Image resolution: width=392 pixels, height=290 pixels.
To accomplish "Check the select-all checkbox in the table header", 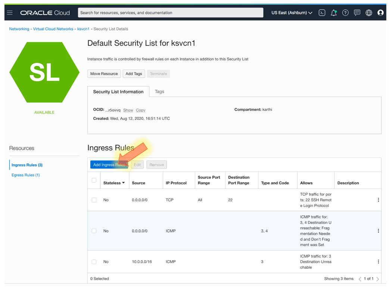I will [94, 180].
